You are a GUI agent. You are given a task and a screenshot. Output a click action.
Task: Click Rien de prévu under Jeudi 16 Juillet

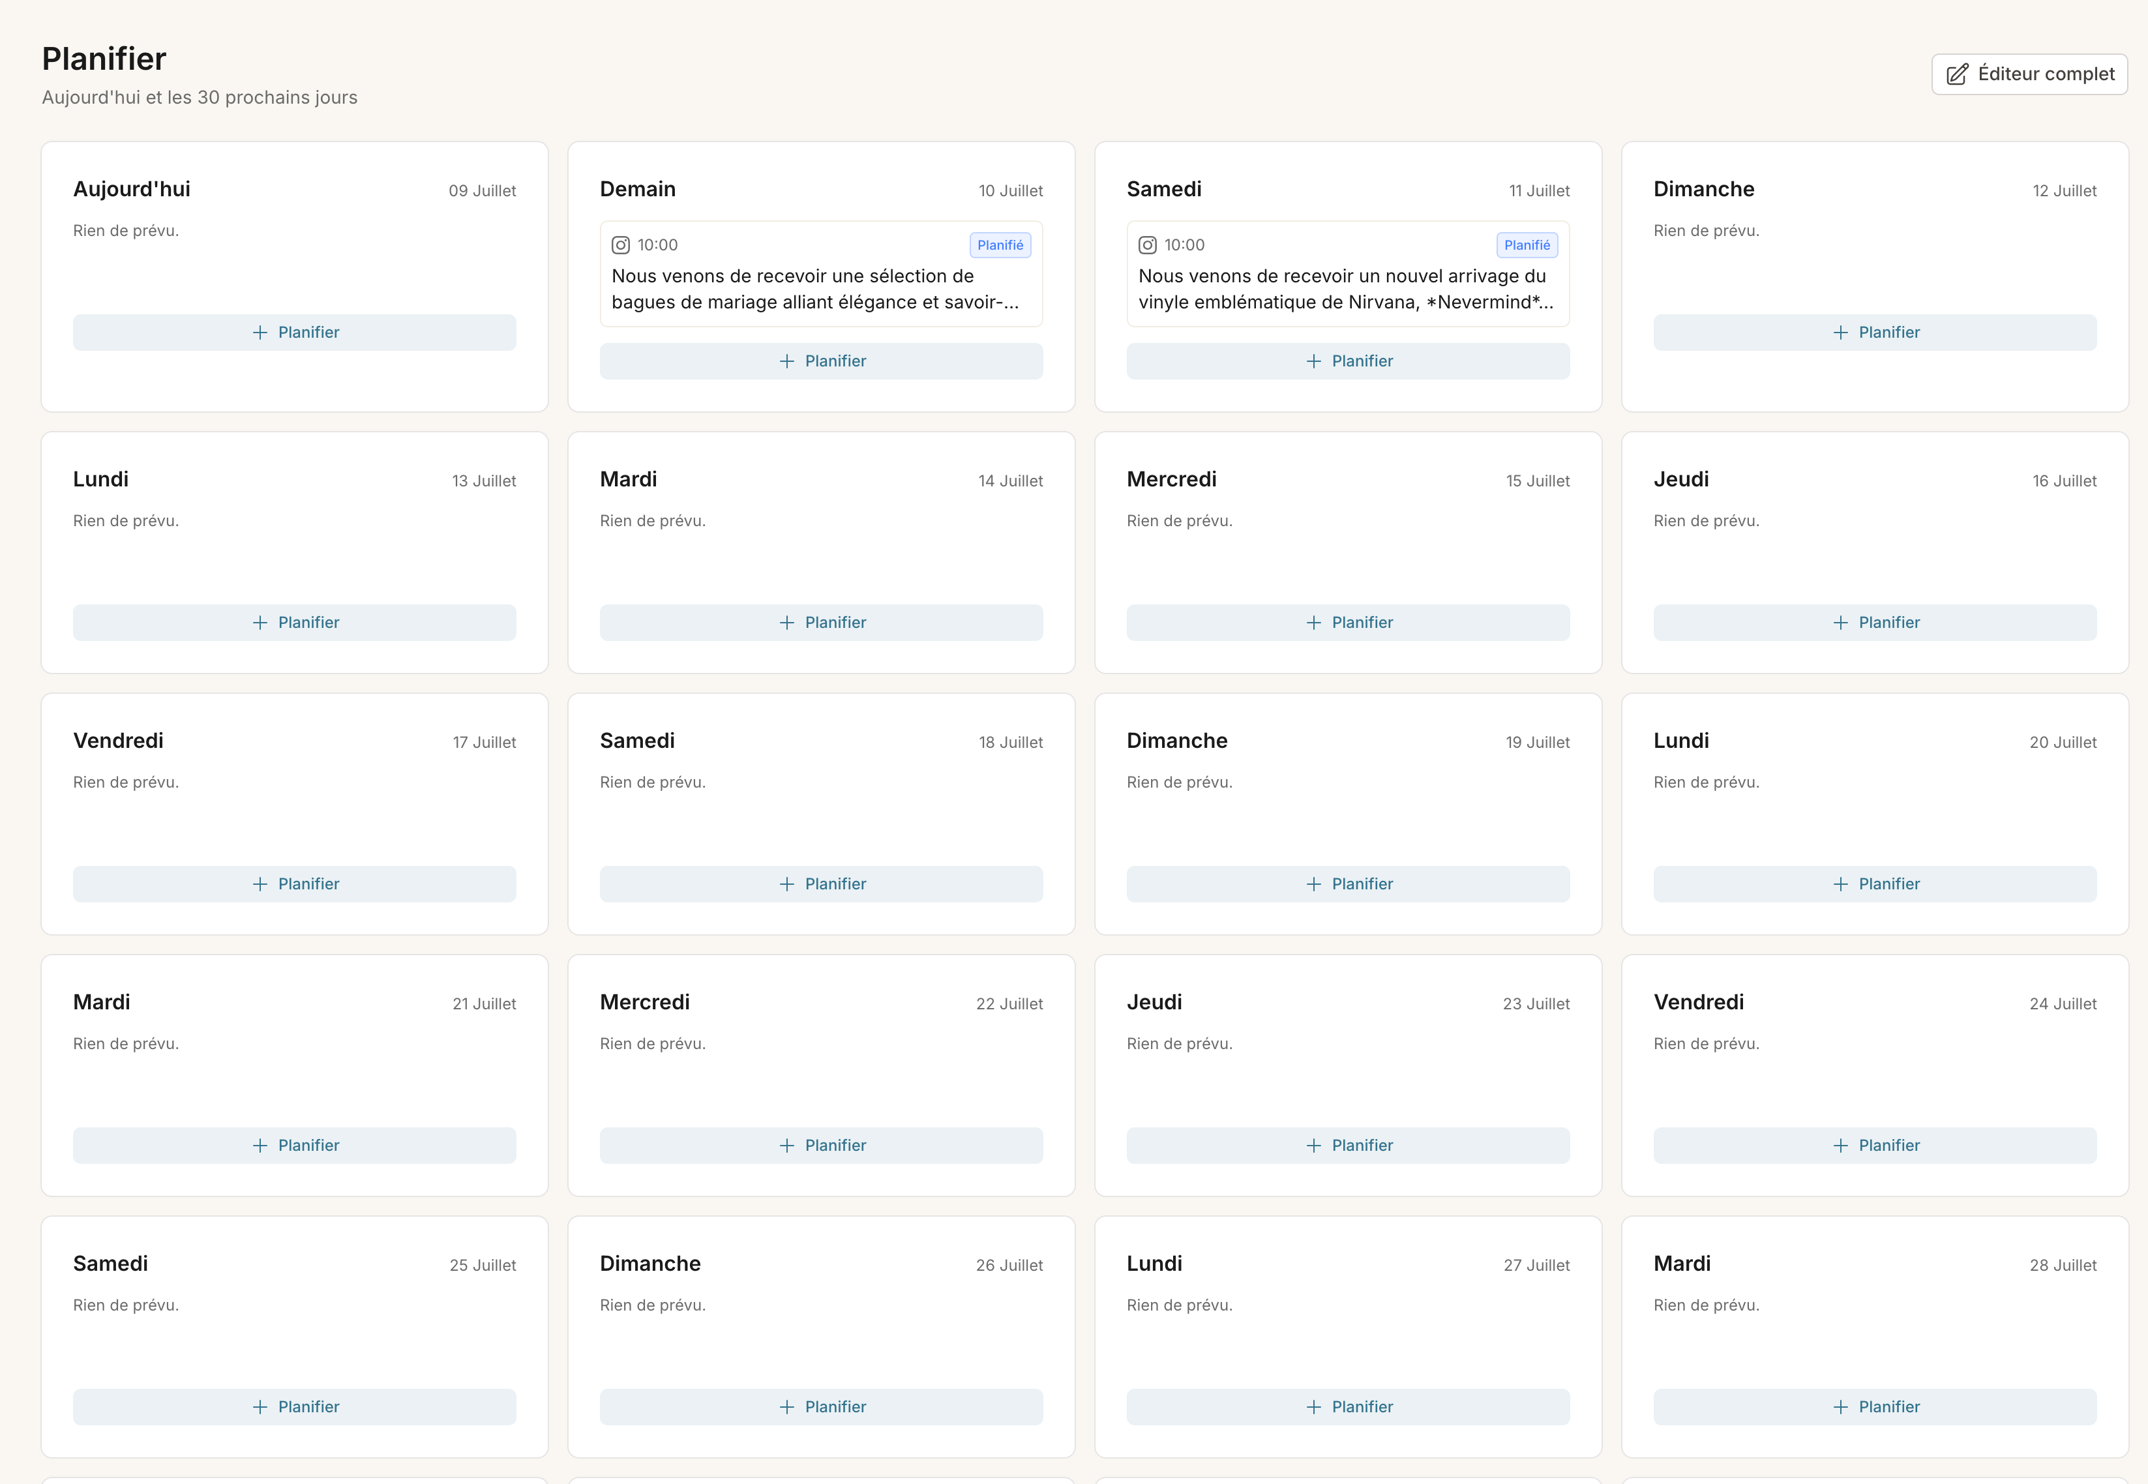point(1707,521)
